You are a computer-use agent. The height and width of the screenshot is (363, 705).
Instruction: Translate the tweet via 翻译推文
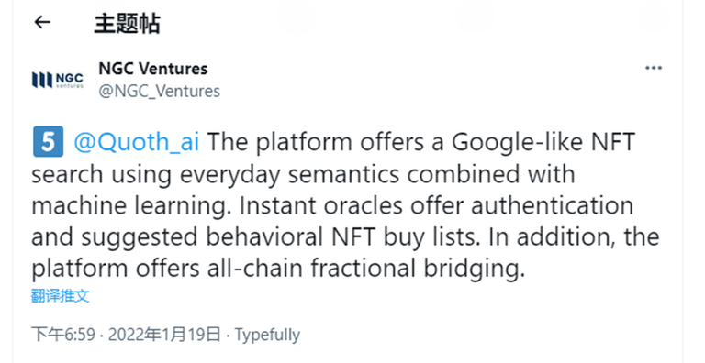click(61, 295)
